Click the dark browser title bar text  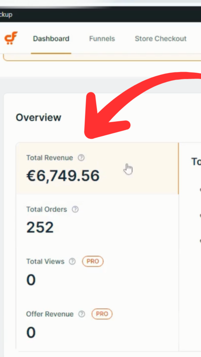coord(6,15)
